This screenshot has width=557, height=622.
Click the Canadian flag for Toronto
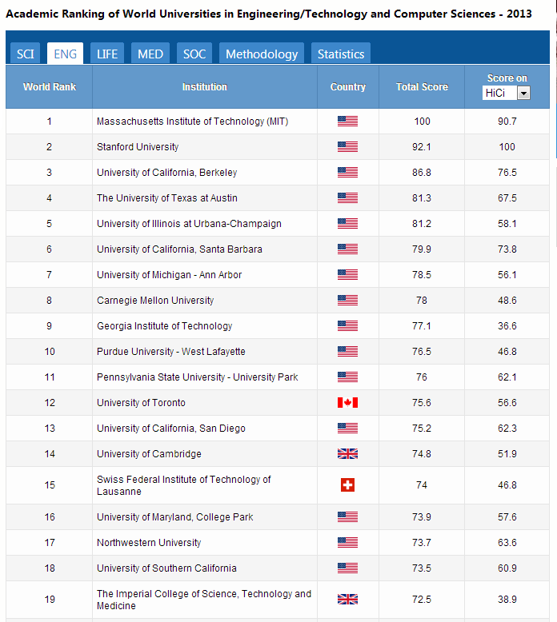pos(348,403)
